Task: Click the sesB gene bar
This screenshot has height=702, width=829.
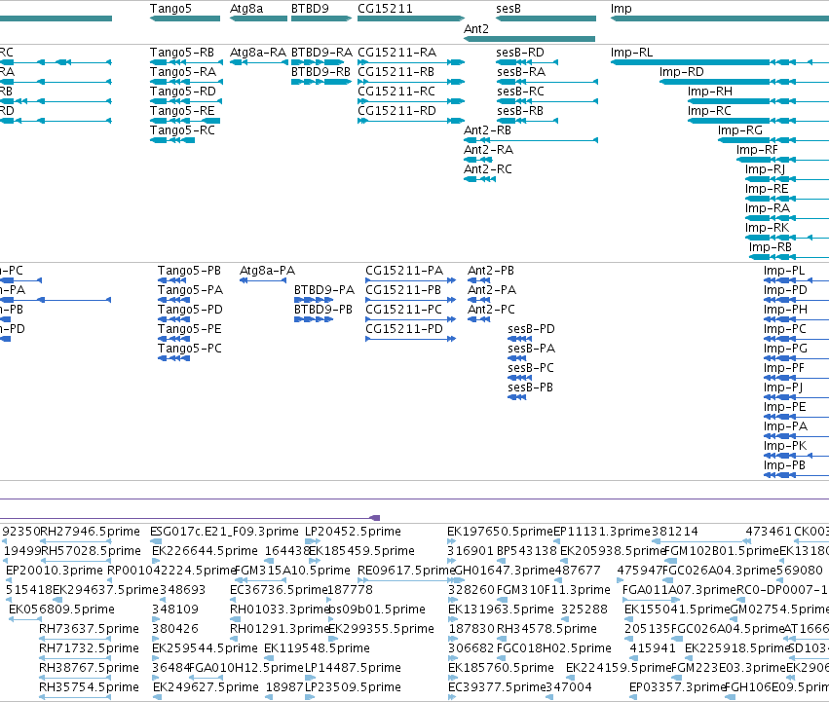Action: tap(546, 18)
